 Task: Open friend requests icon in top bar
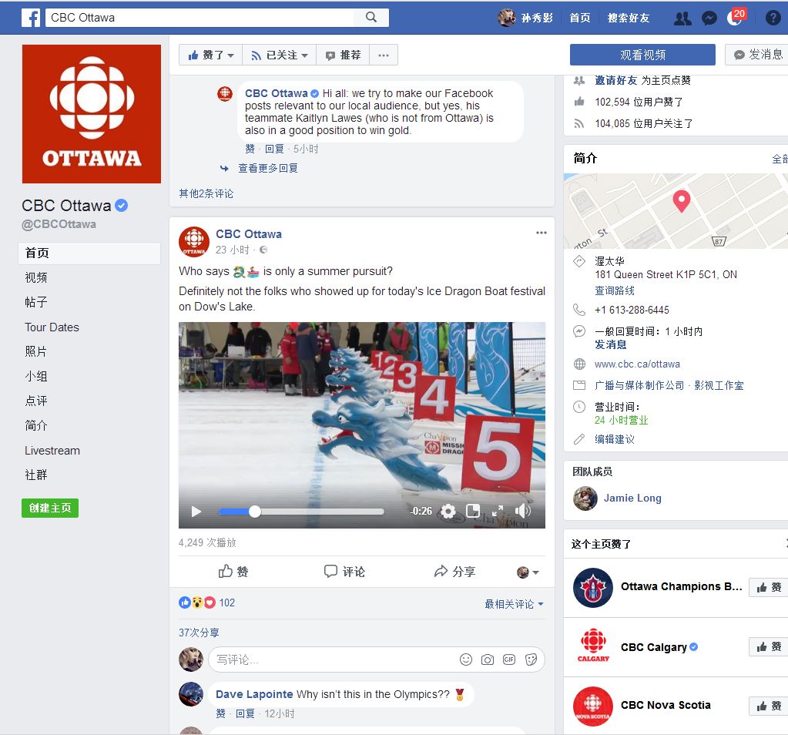tap(682, 18)
